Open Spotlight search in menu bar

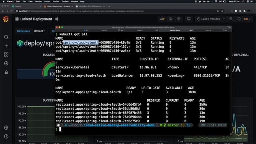[244, 2]
